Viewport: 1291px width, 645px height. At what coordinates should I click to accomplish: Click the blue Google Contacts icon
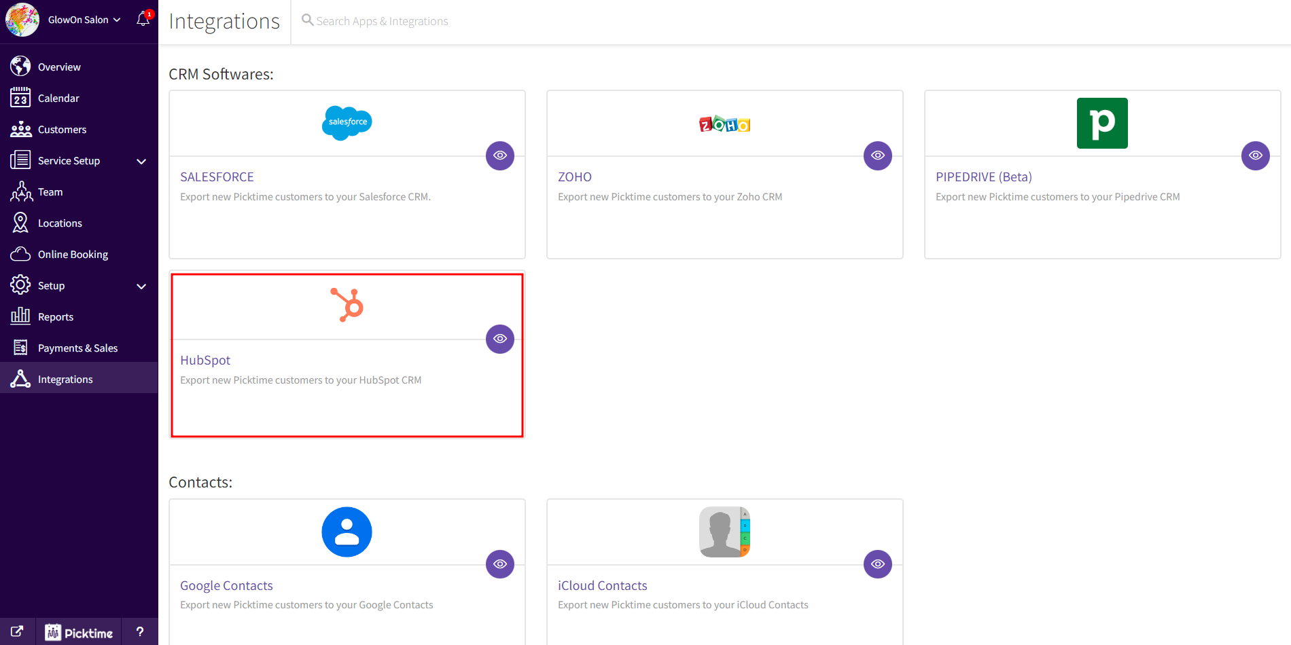click(x=347, y=532)
